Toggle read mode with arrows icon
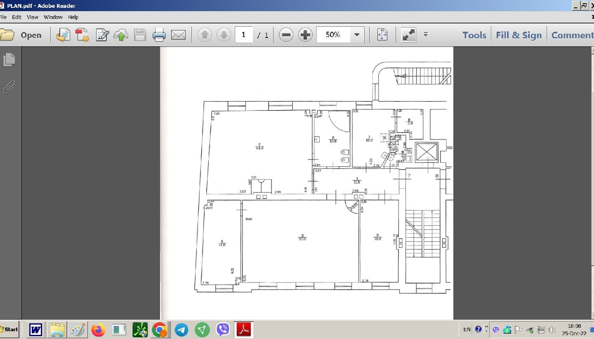This screenshot has height=339, width=594. [408, 35]
